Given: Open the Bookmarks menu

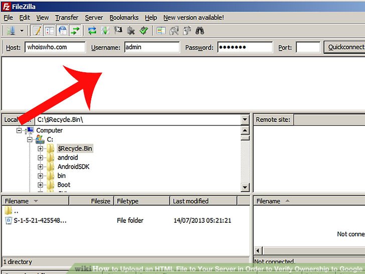Looking at the screenshot, I should (124, 18).
